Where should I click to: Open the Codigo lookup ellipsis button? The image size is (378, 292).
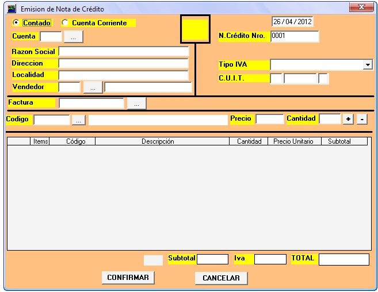click(79, 120)
